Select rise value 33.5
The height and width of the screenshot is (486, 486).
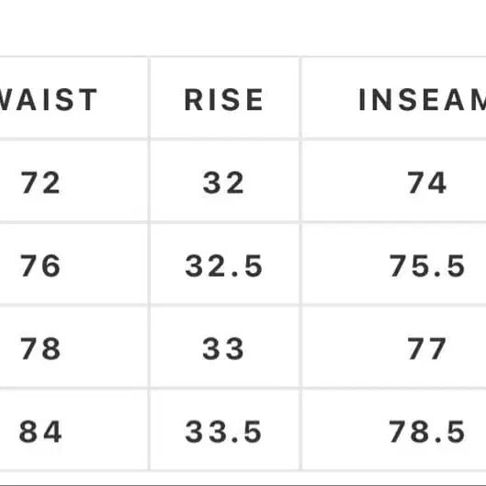(223, 432)
